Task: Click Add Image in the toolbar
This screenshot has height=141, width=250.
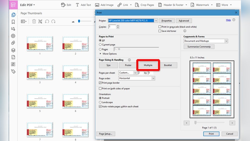Action: pos(104,5)
